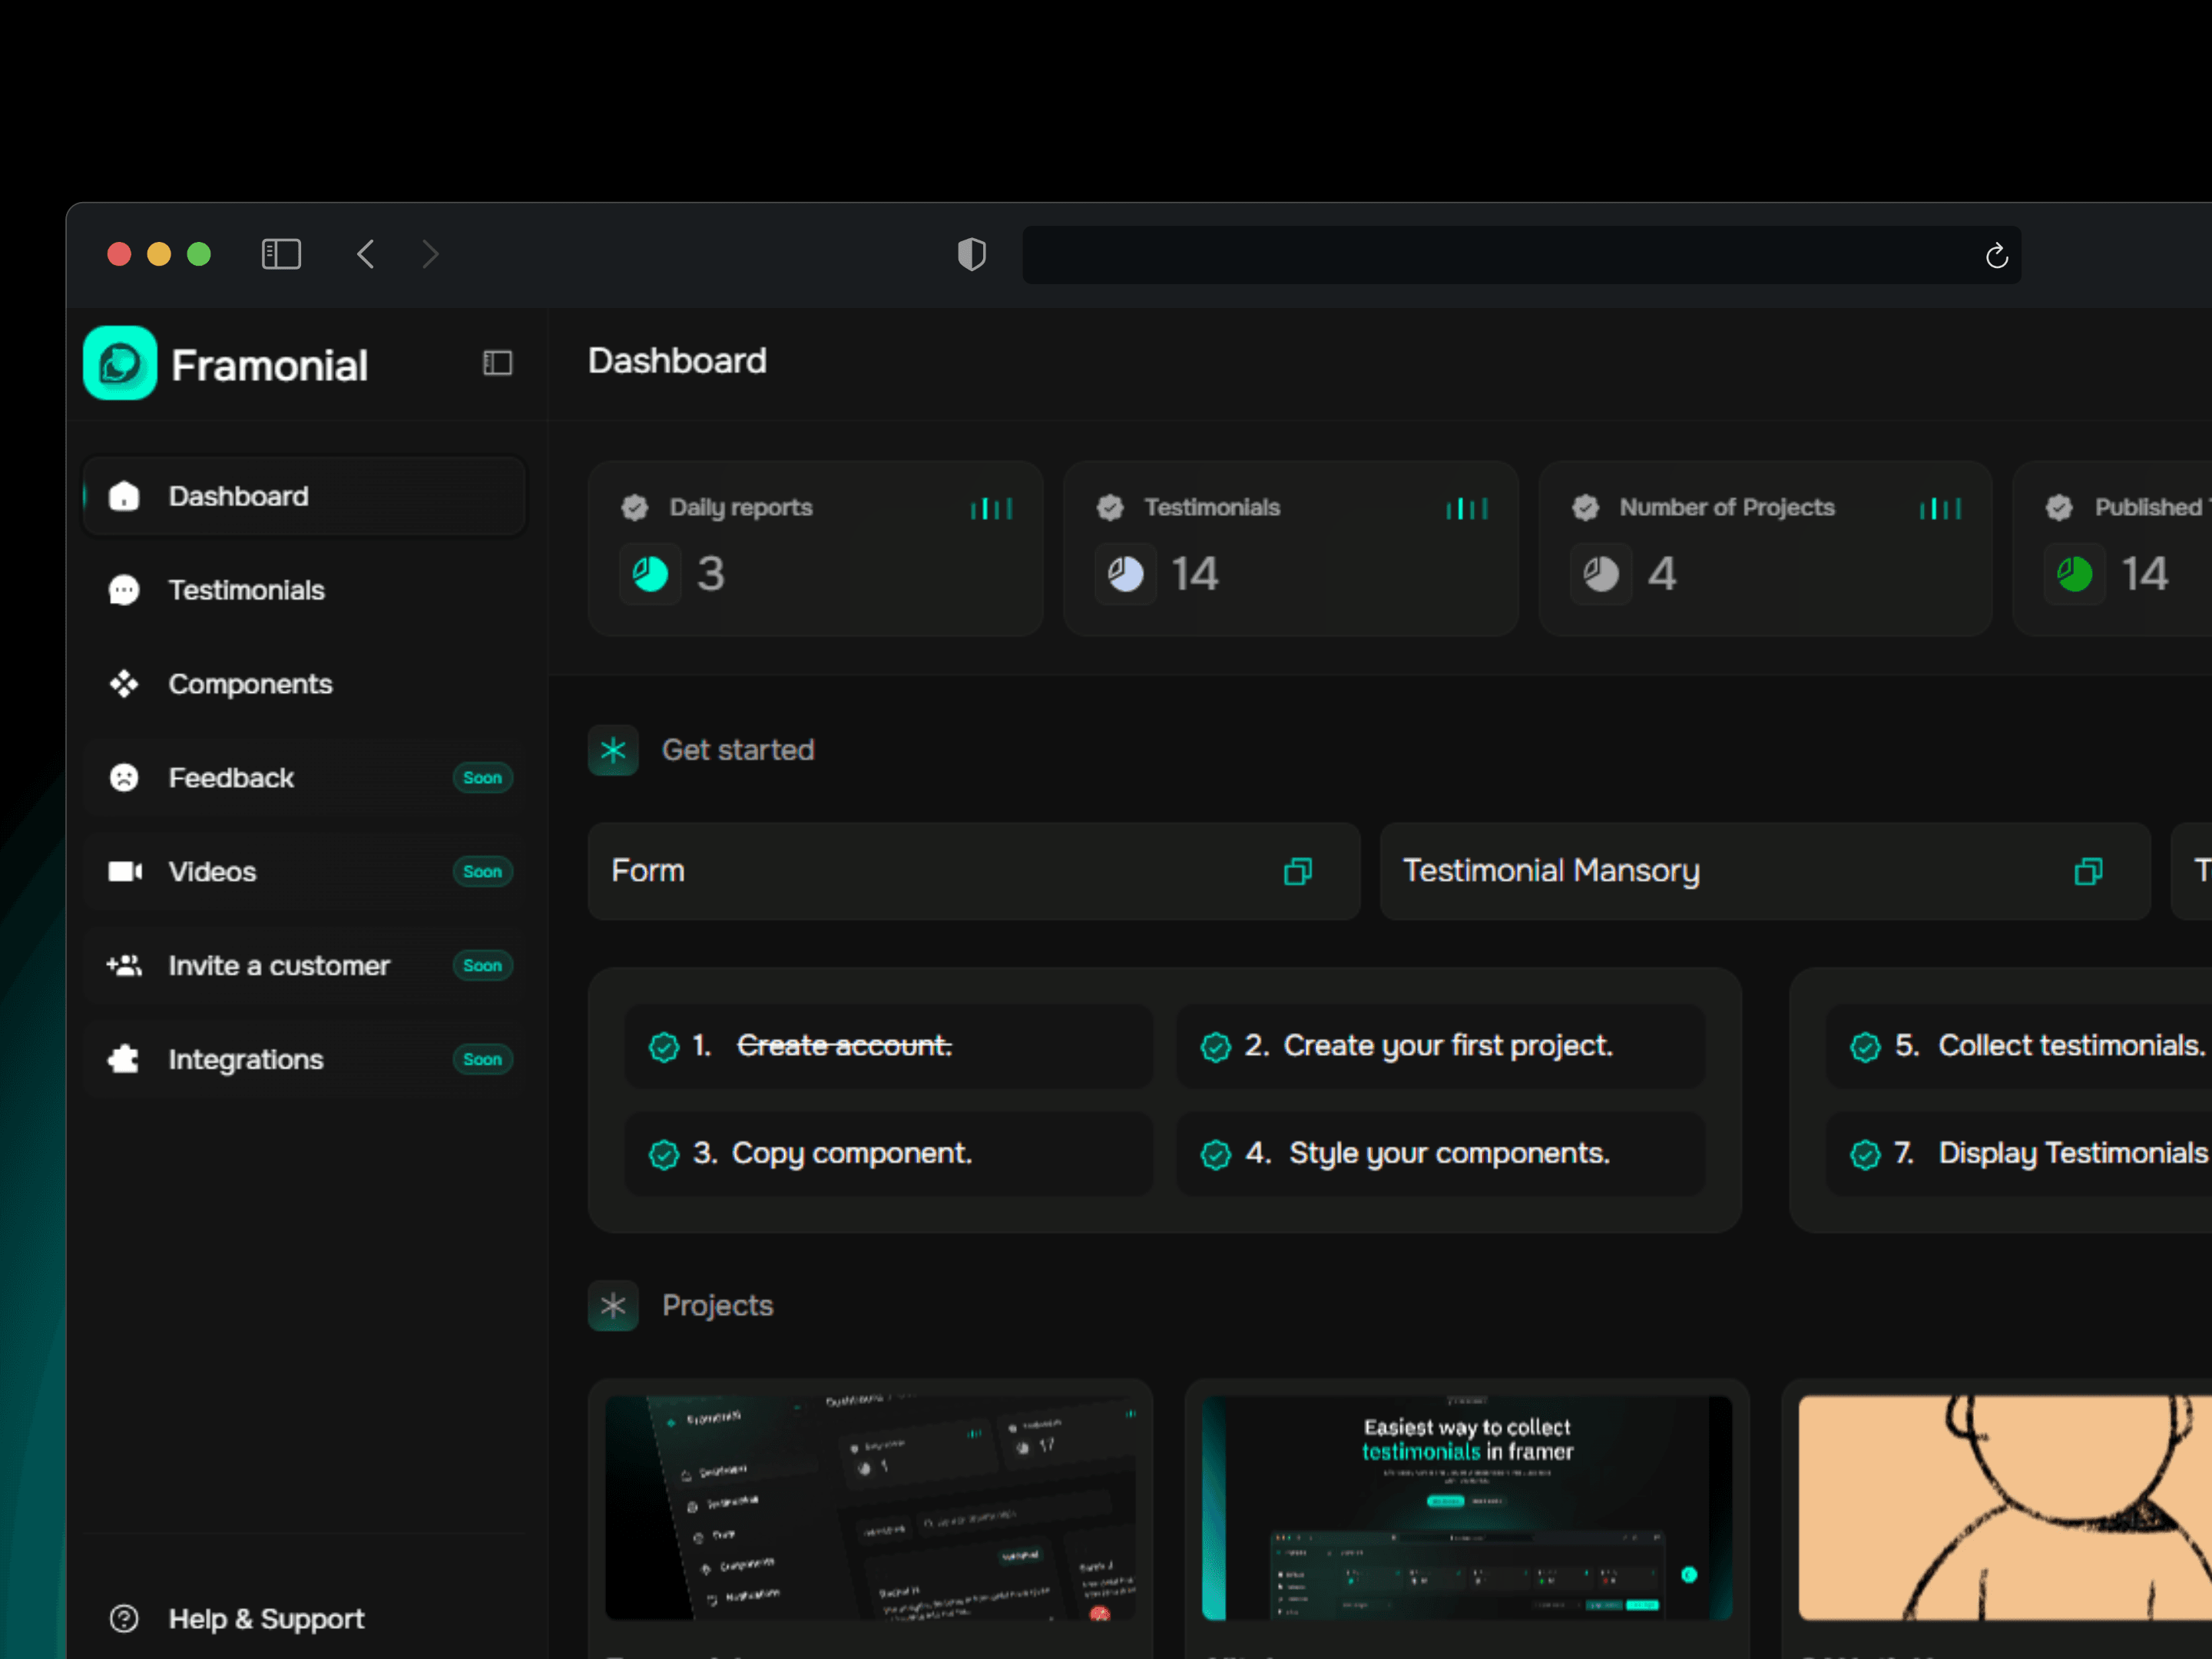
Task: Go back in browser history
Action: point(366,254)
